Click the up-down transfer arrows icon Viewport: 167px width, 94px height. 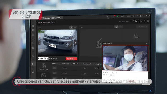coord(108,16)
